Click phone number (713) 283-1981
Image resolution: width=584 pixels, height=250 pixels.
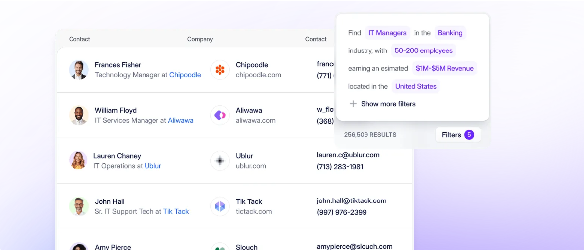tap(340, 167)
